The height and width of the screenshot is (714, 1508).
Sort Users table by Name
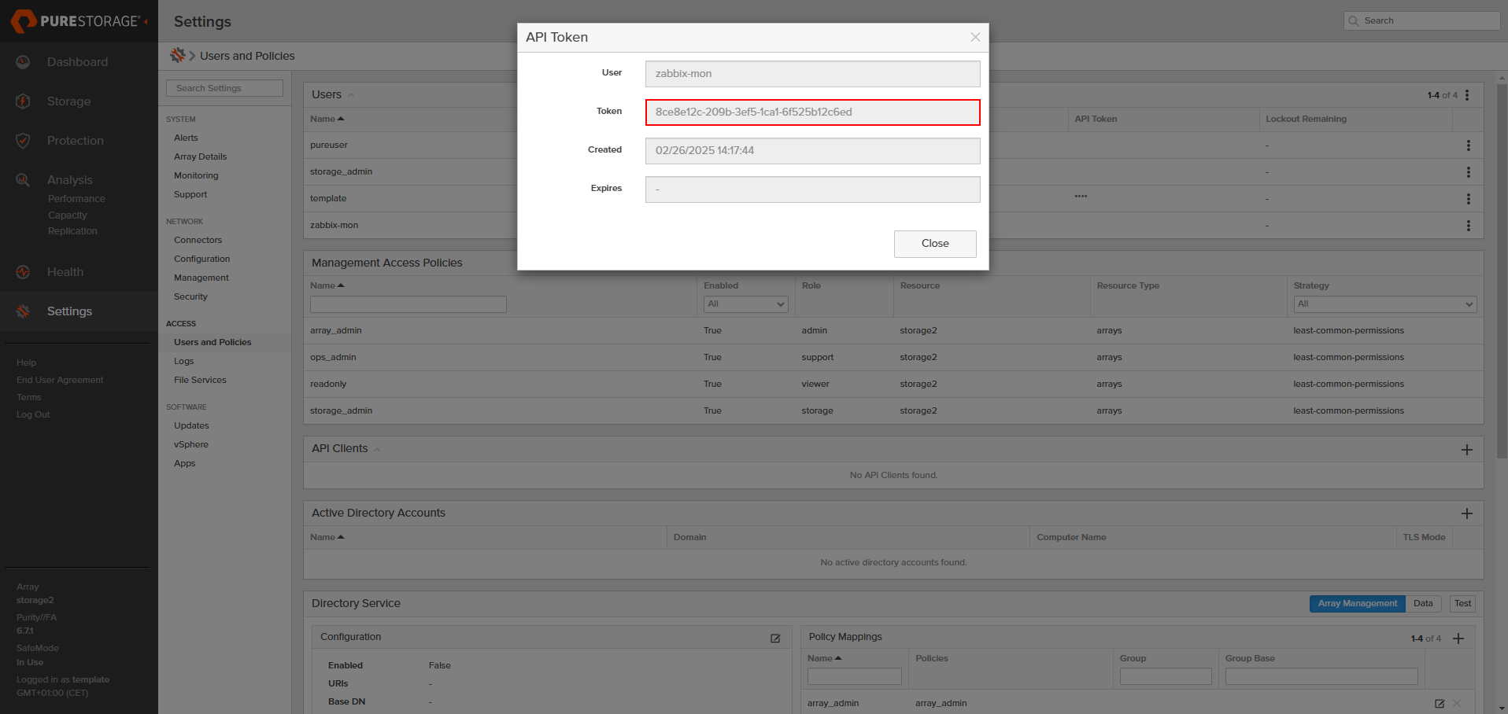point(327,119)
